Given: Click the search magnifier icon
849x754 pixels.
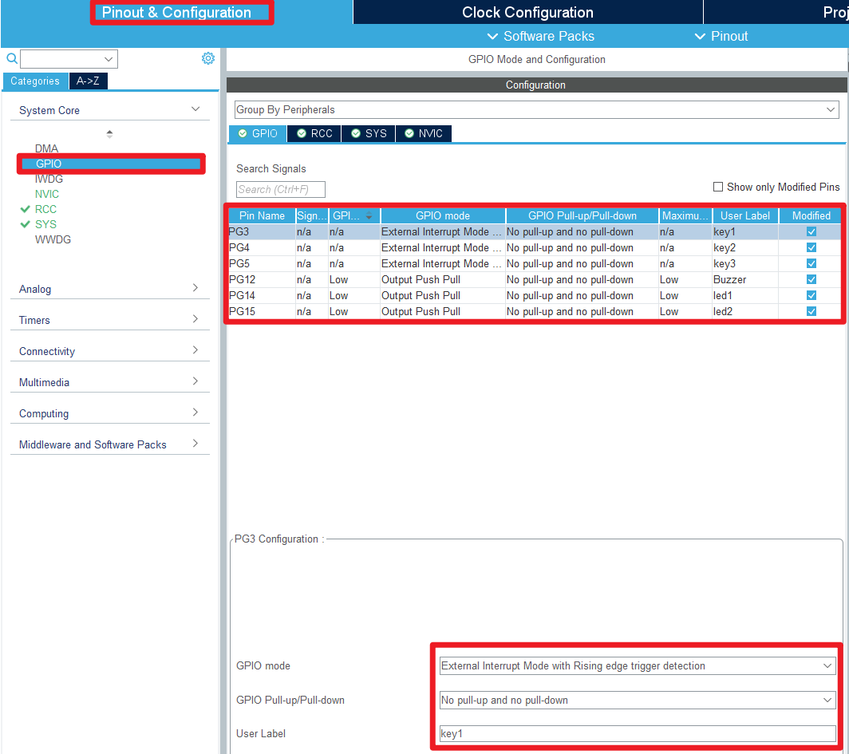Looking at the screenshot, I should point(11,58).
